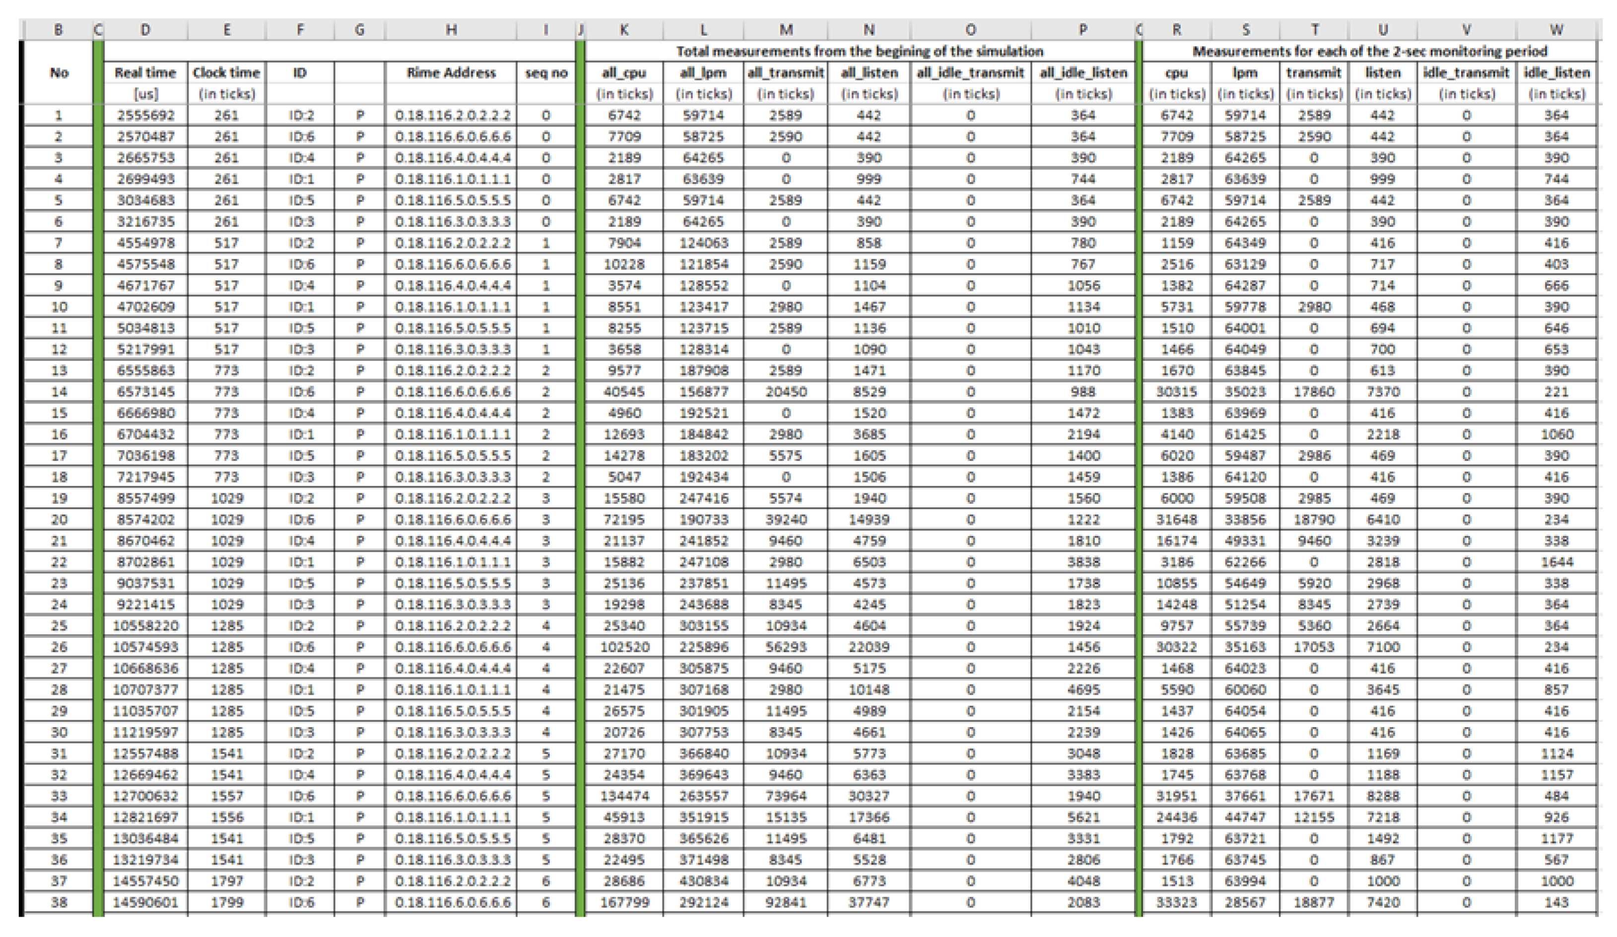Select the 'all_cpu' header cell
The image size is (1617, 937).
(624, 72)
